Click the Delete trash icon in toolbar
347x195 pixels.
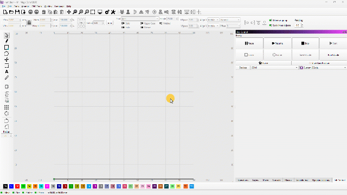[x=62, y=12]
